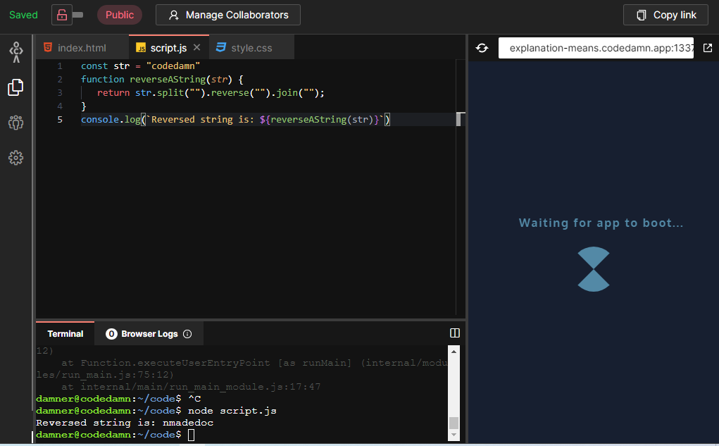This screenshot has width=719, height=446.
Task: Open preview in new window icon
Action: point(708,48)
